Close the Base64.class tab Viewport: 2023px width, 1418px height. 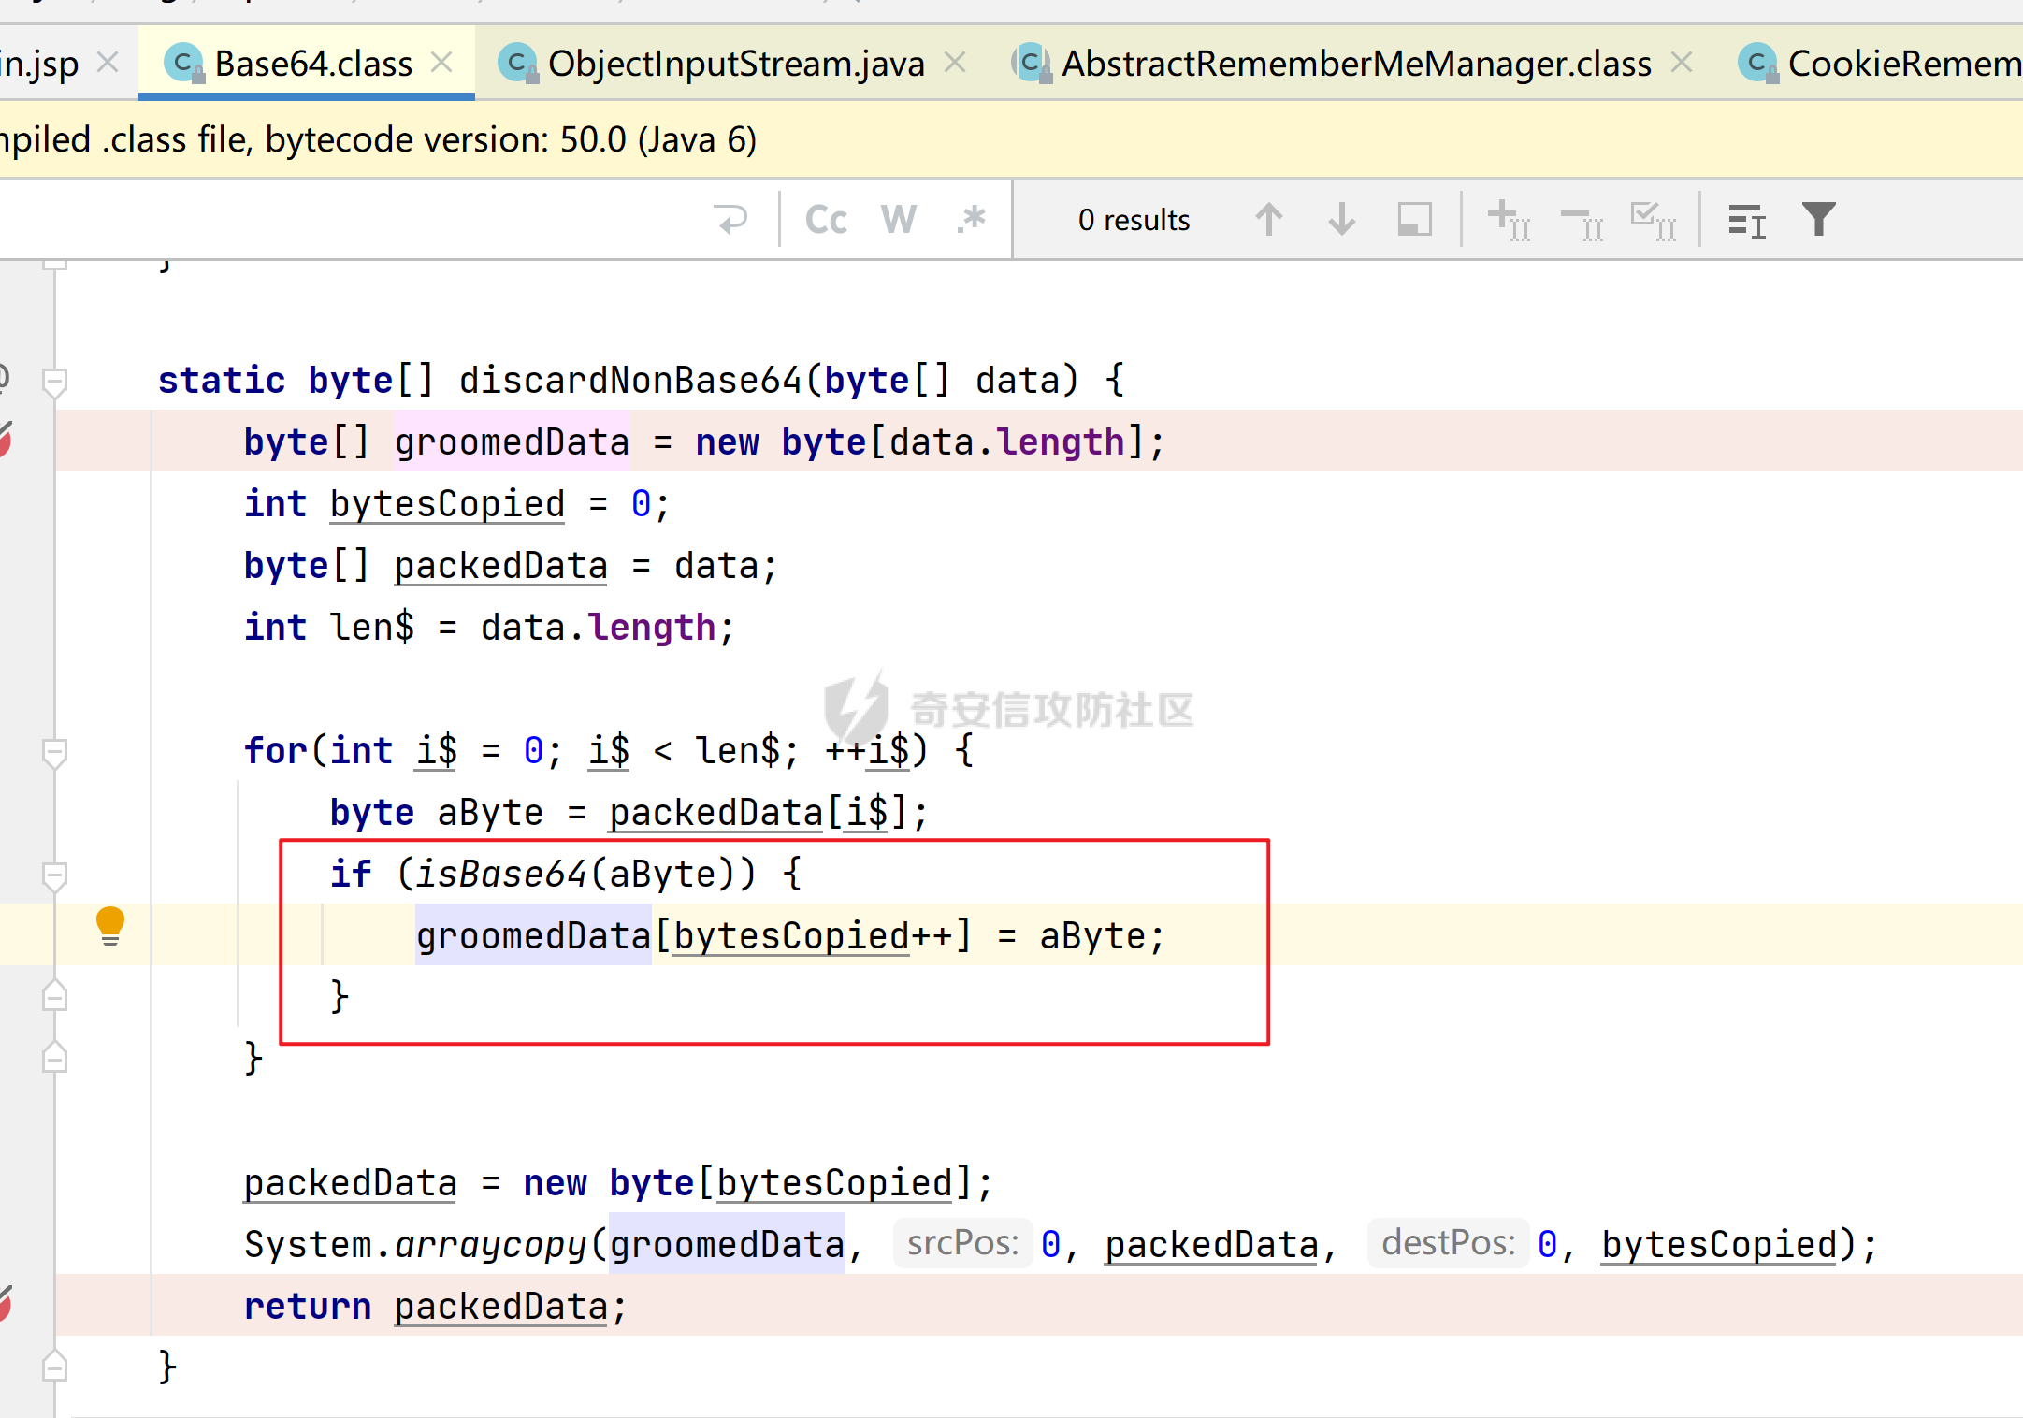441,63
